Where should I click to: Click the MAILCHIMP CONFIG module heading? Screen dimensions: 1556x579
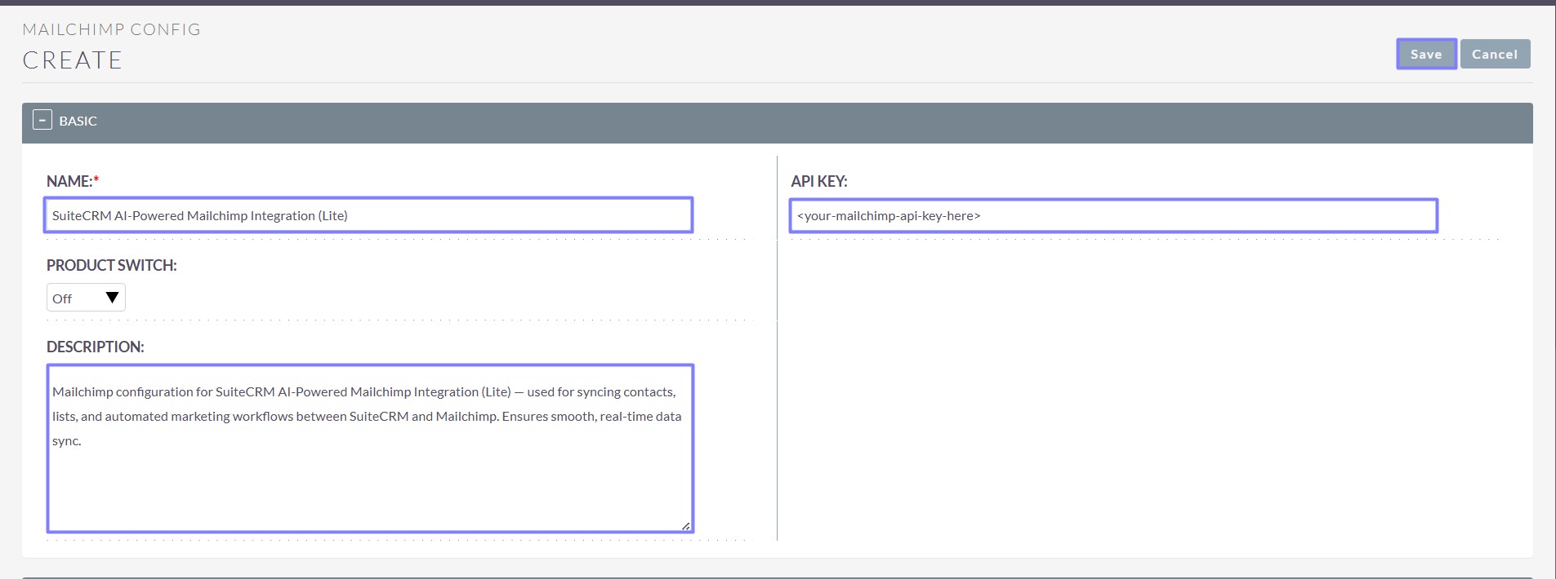pos(111,29)
